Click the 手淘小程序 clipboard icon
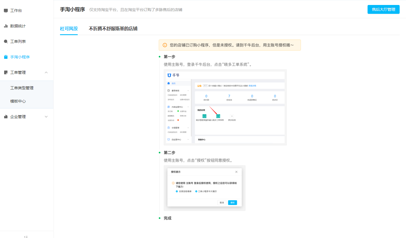 [x=6, y=57]
